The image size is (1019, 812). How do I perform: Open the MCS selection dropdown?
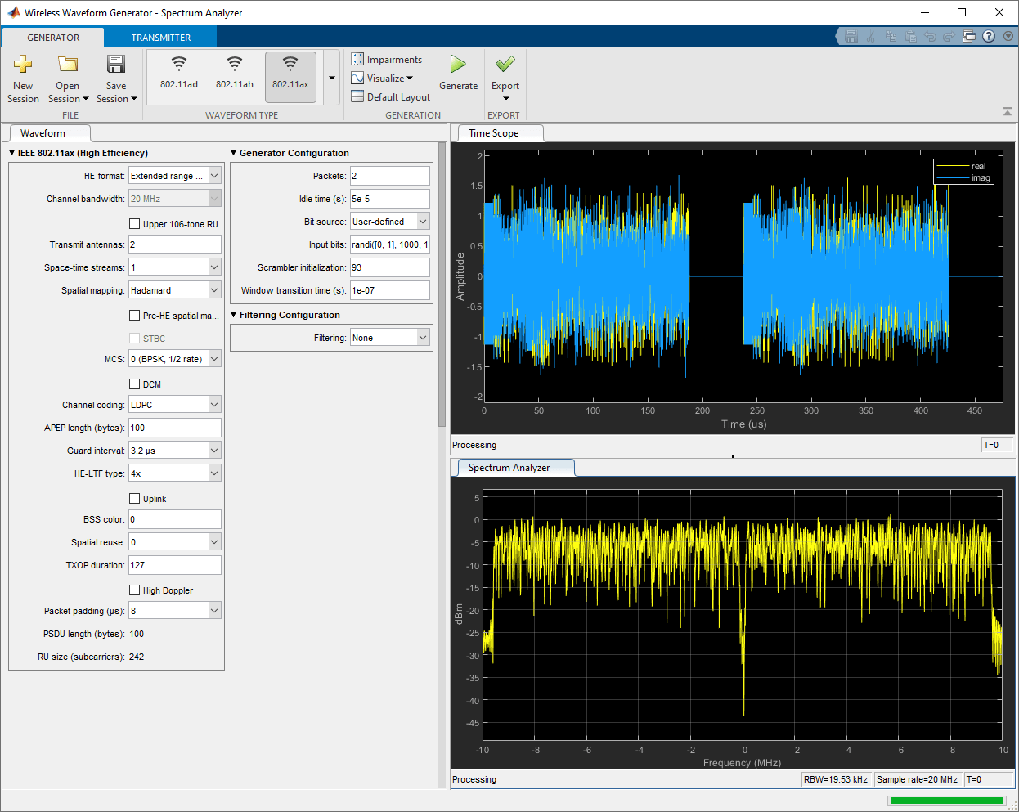tap(174, 357)
